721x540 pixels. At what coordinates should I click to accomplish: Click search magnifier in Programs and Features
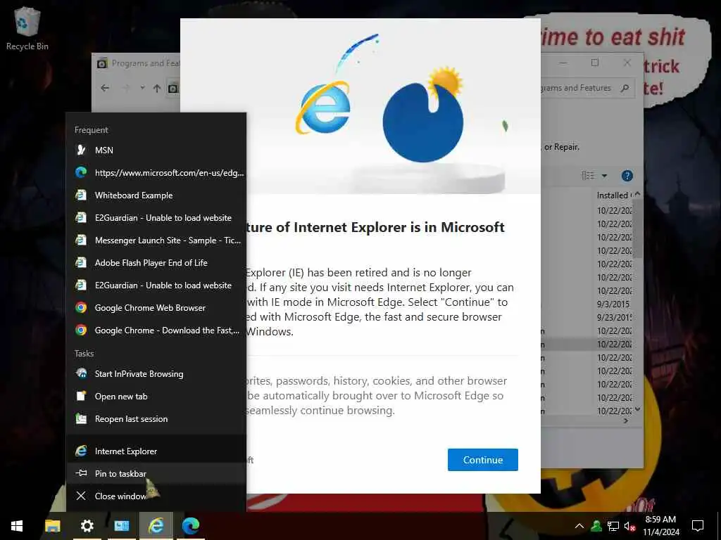625,88
